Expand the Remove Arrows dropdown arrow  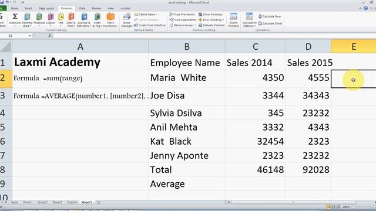[x=195, y=25]
